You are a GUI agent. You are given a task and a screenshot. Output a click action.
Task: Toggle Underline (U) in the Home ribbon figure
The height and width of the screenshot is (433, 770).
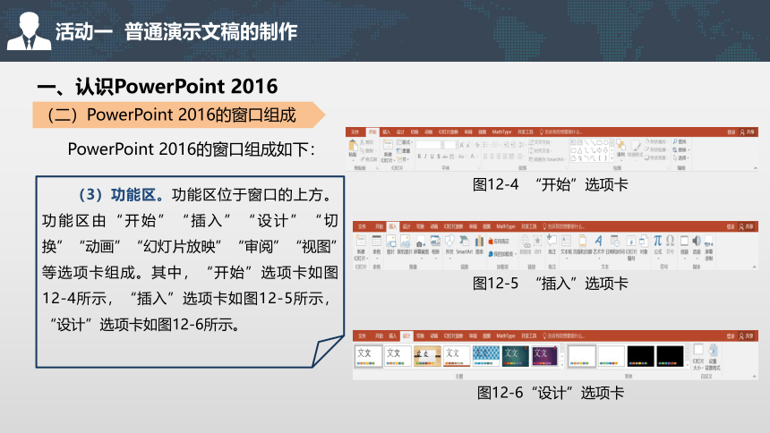[x=432, y=157]
